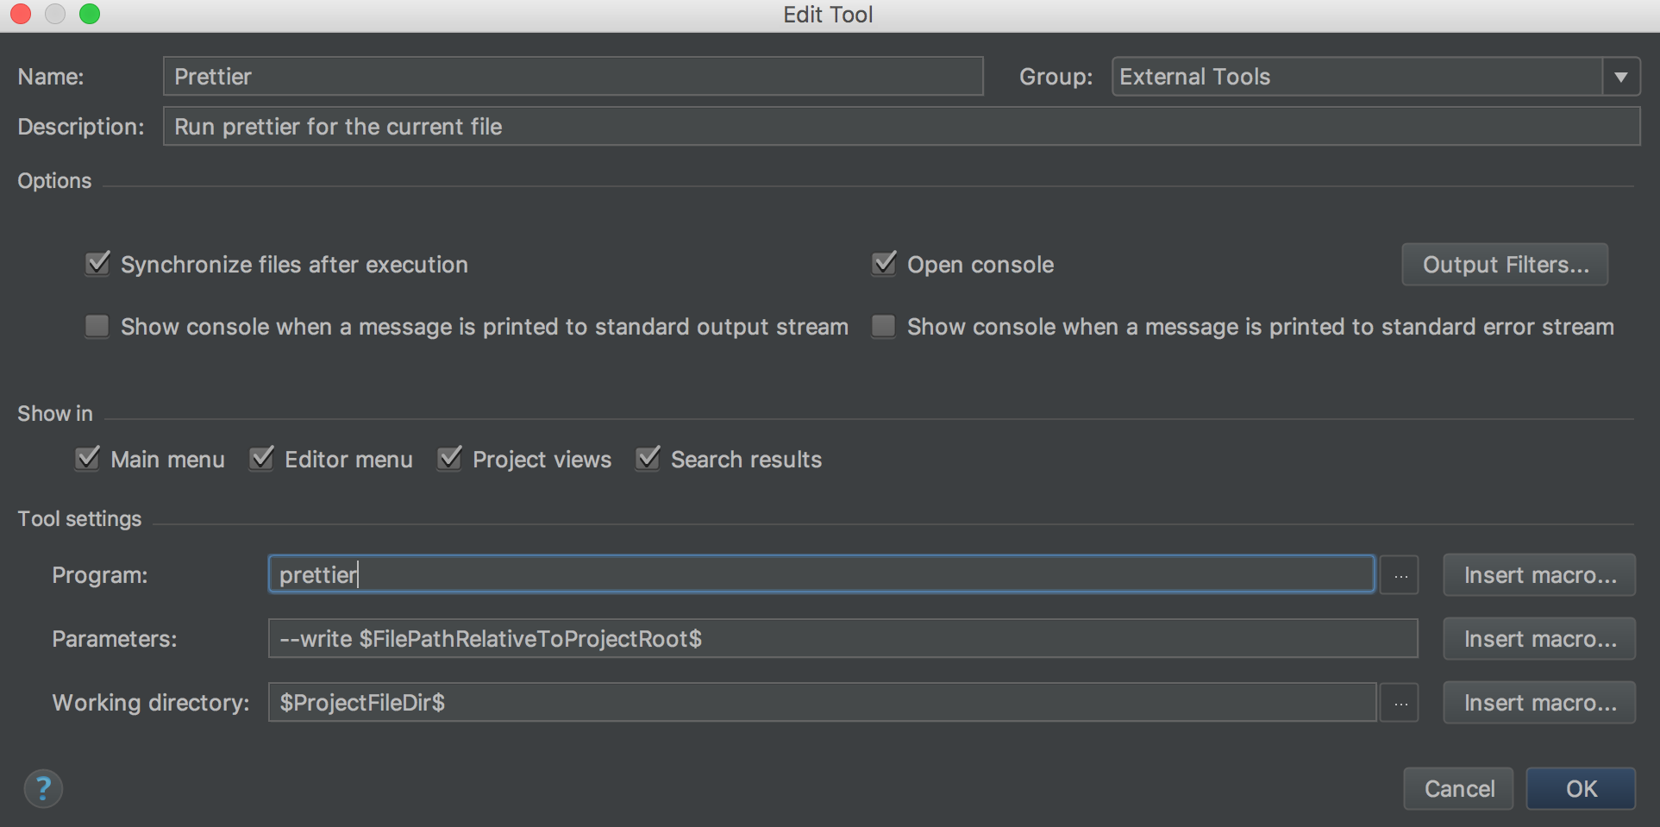Image resolution: width=1660 pixels, height=827 pixels.
Task: Open Output Filters dialog
Action: point(1505,264)
